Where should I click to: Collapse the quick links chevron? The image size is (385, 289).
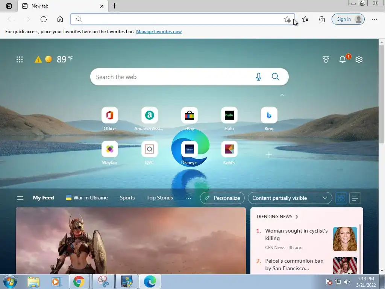point(282,95)
